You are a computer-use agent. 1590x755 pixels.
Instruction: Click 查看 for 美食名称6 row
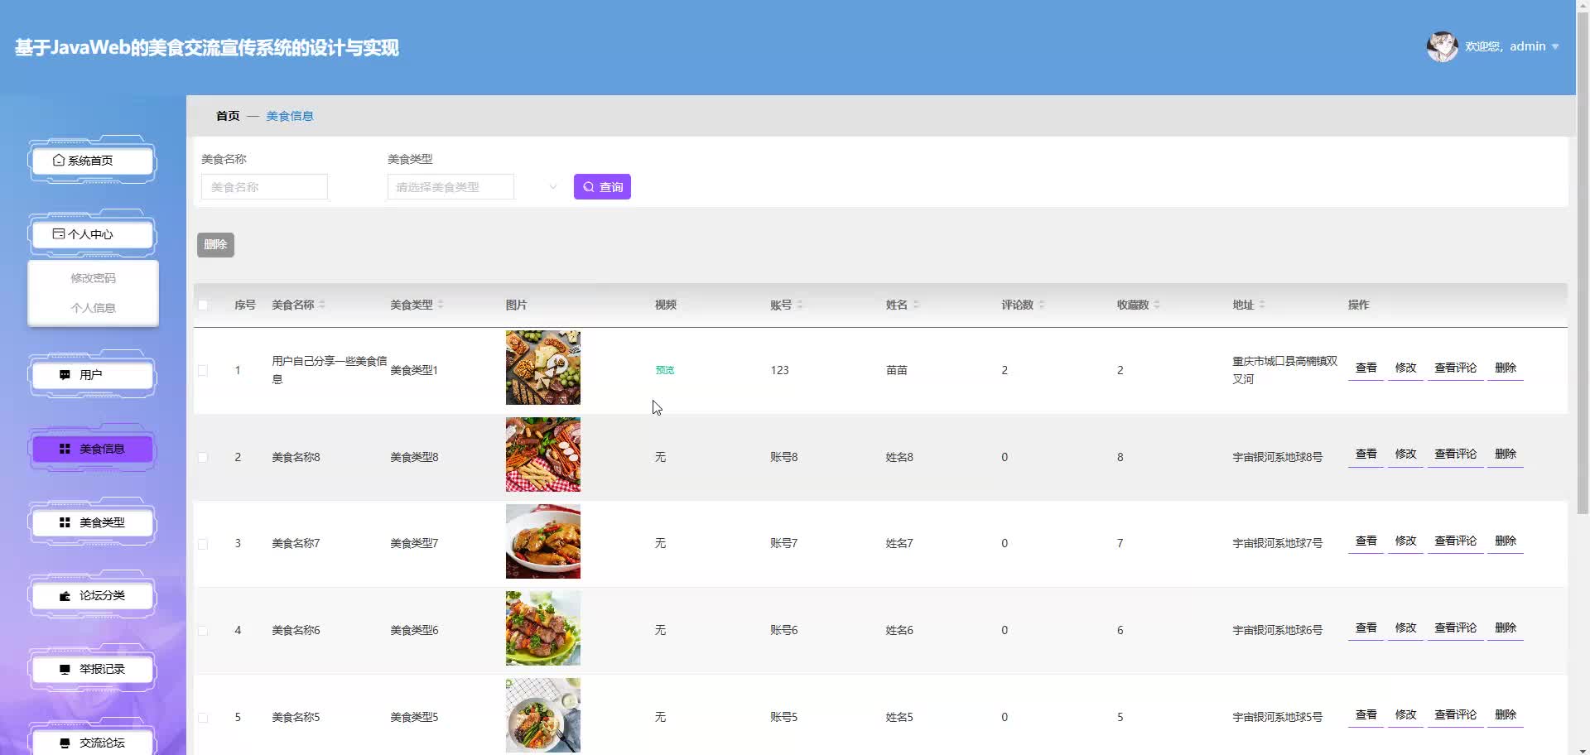click(x=1366, y=628)
